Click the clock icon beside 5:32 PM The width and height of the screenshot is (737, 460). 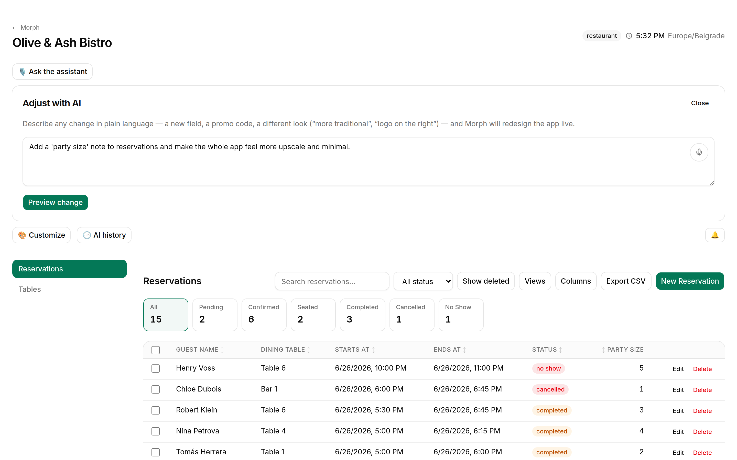(x=628, y=36)
